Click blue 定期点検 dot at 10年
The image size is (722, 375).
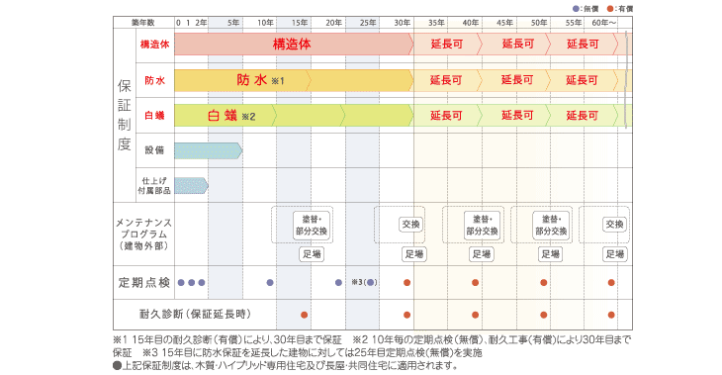pos(270,282)
